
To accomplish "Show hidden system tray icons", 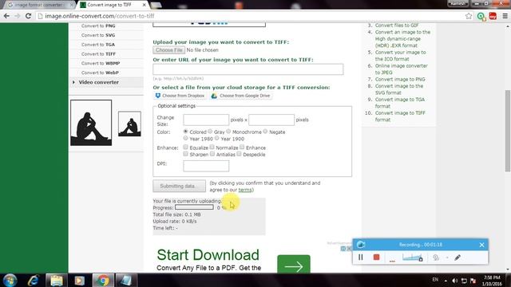I will tap(446, 281).
